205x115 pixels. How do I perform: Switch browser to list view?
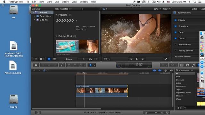tap(54, 59)
